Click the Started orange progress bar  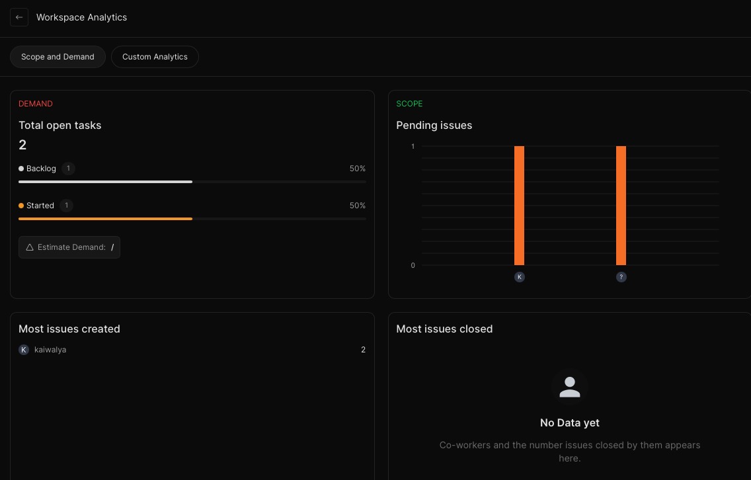[x=105, y=218]
